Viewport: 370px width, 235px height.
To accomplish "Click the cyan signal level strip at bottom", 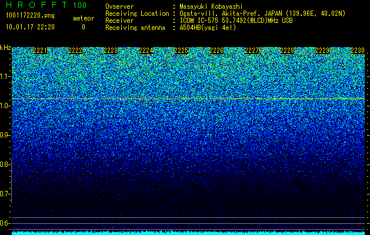I will click(188, 233).
